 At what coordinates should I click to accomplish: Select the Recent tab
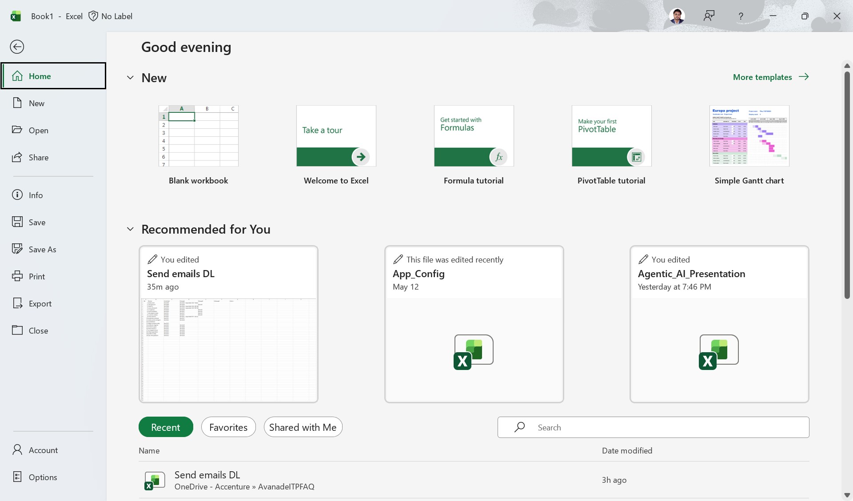[x=166, y=427]
